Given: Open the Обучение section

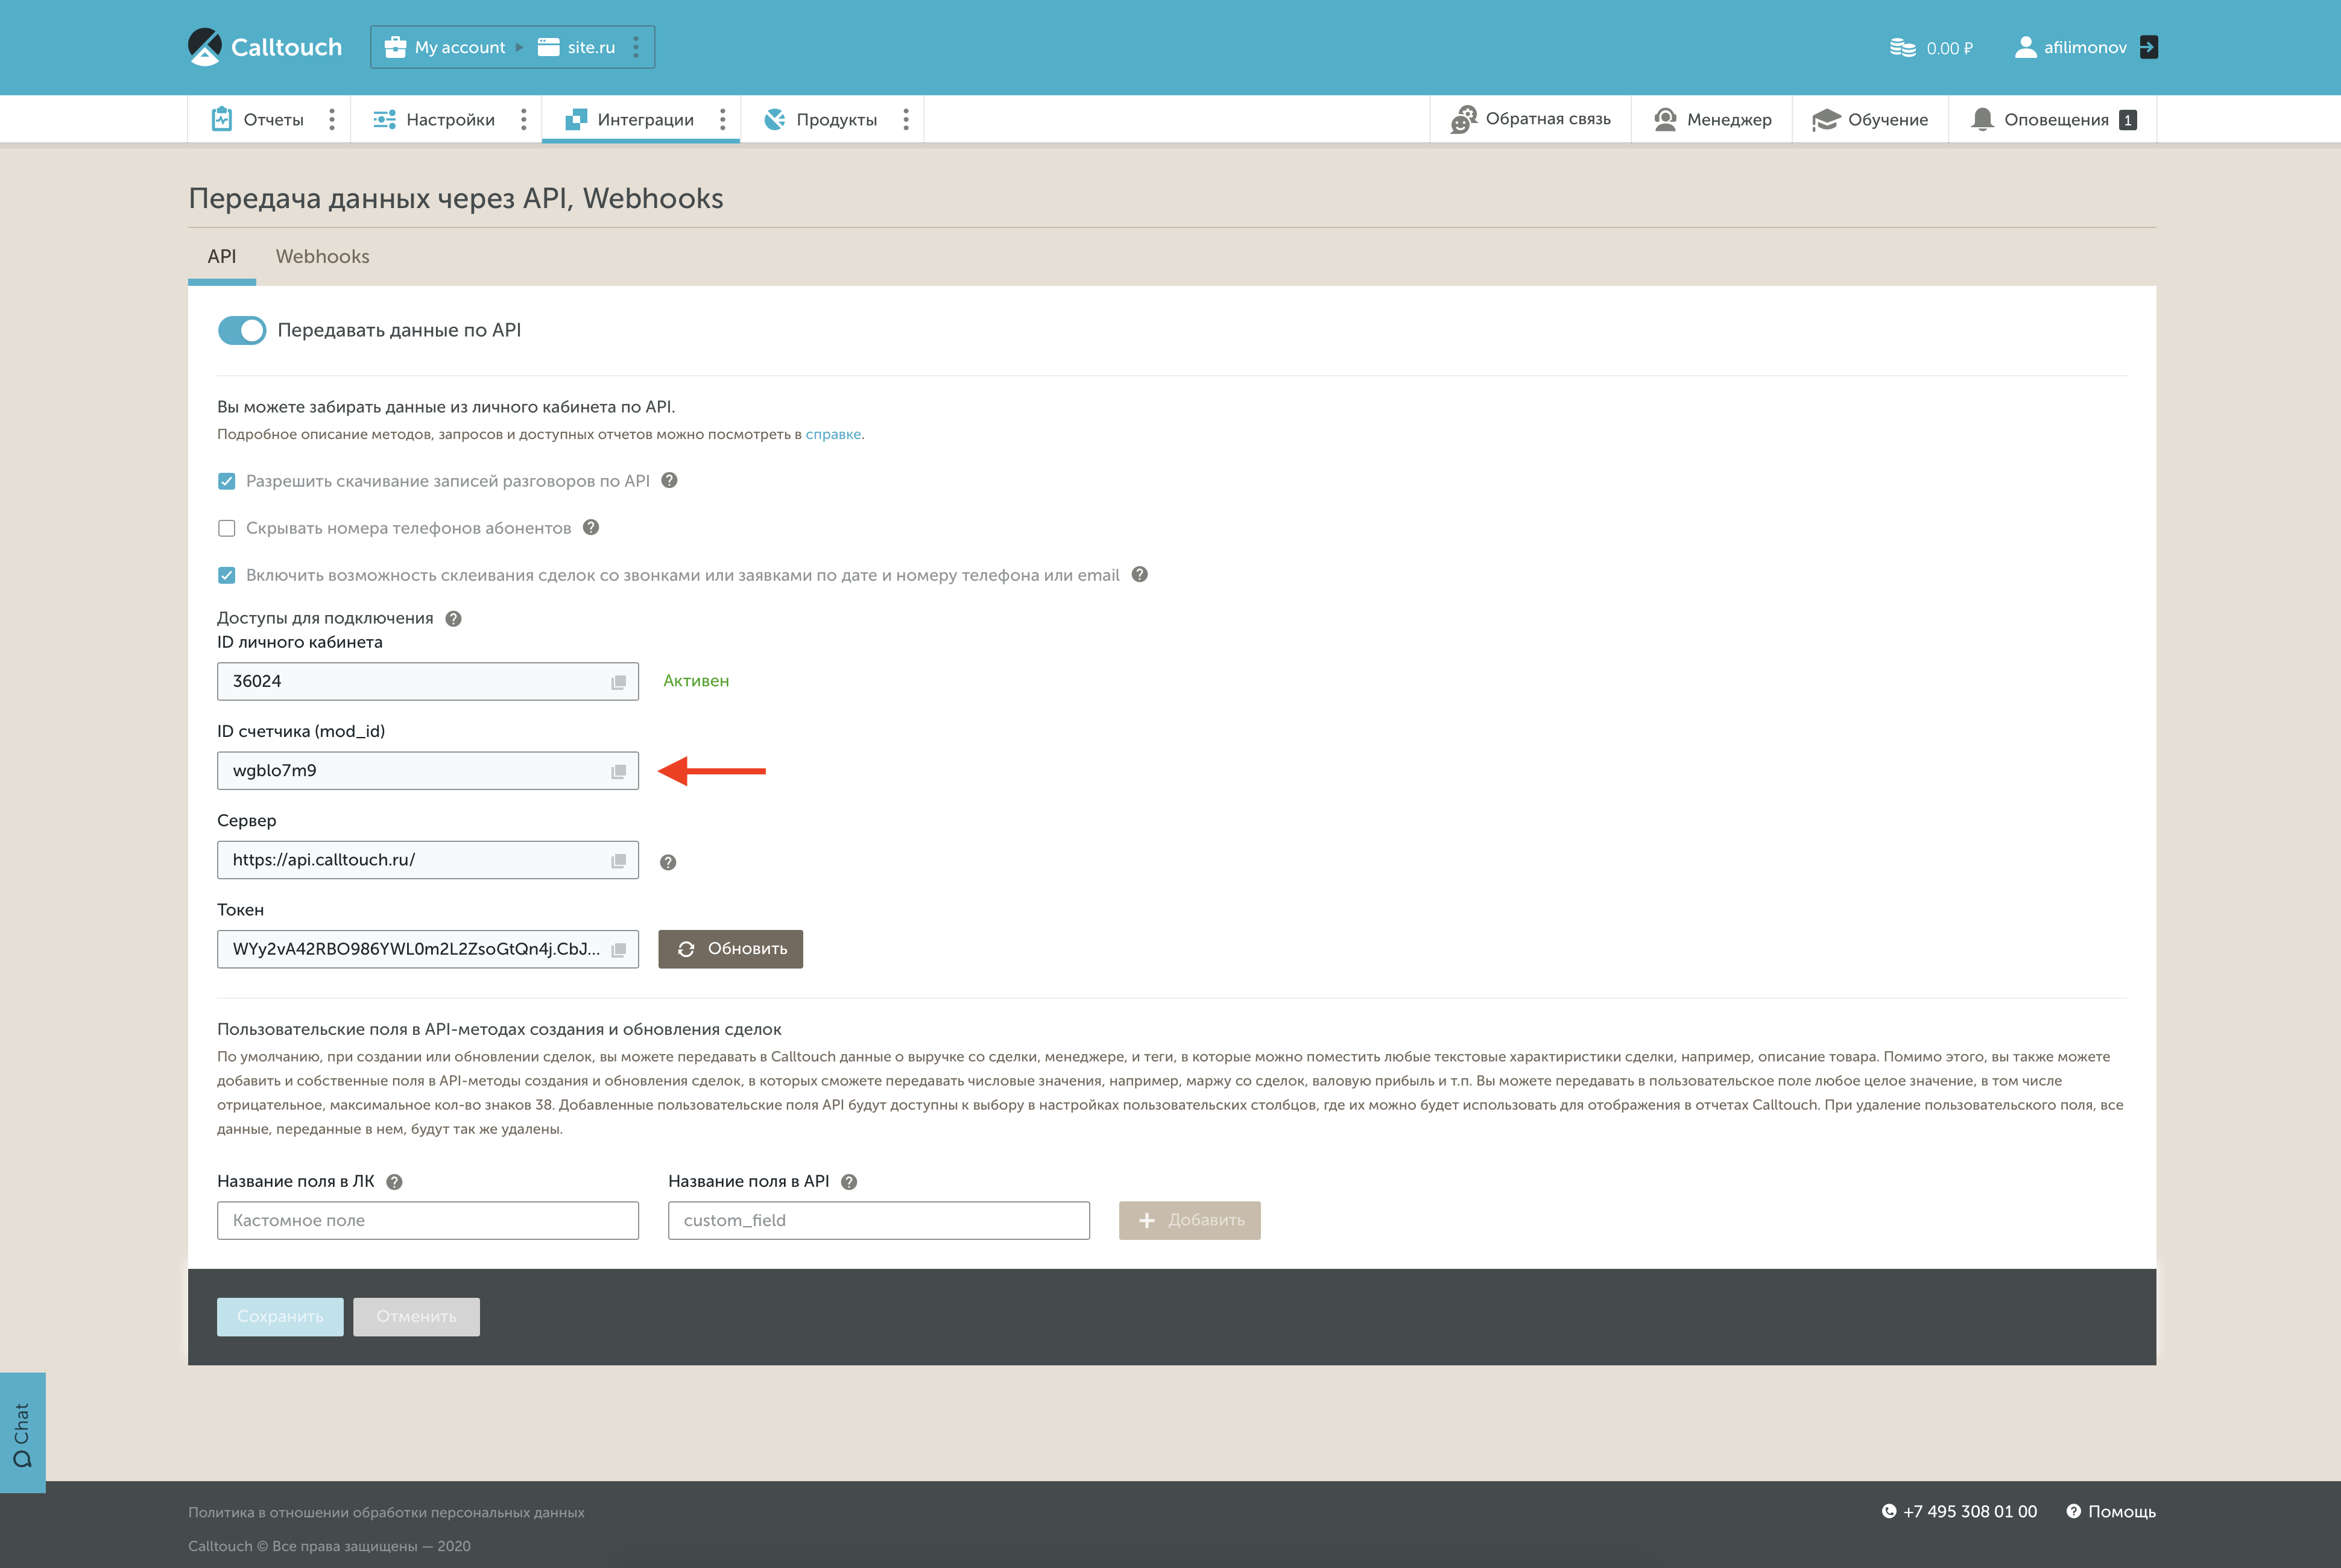Looking at the screenshot, I should (x=1870, y=119).
